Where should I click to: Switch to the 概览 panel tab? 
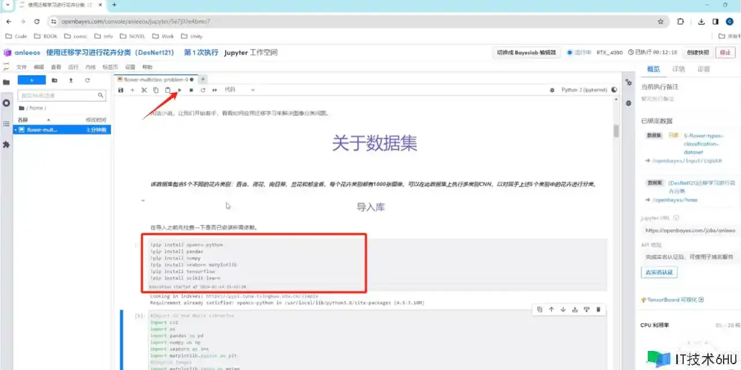pos(653,69)
